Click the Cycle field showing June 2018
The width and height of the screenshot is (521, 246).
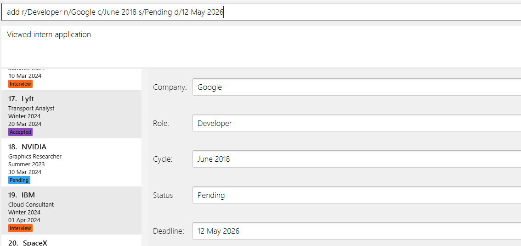pos(357,159)
